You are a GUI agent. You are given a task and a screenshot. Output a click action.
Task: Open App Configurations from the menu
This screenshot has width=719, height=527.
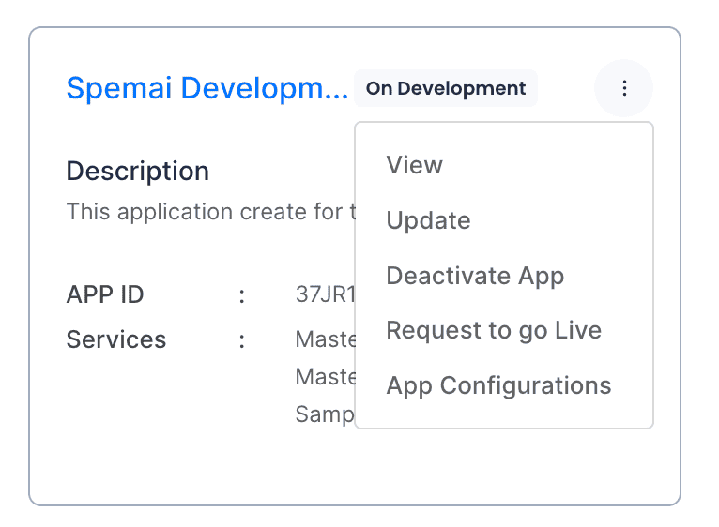498,385
